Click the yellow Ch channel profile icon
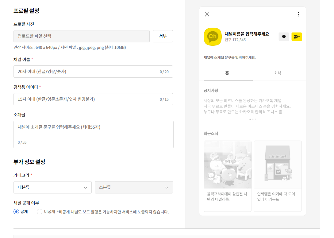This screenshot has height=238, width=334. coord(213,37)
